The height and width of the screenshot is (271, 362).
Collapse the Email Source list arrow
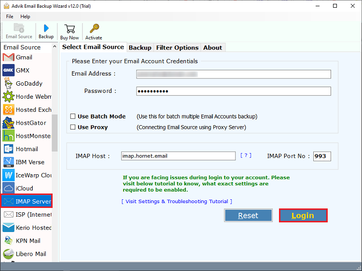55,47
